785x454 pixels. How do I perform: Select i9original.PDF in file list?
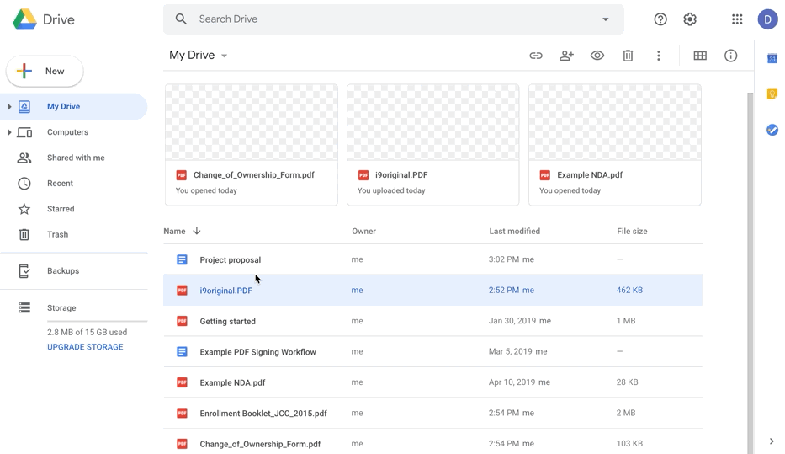point(432,290)
